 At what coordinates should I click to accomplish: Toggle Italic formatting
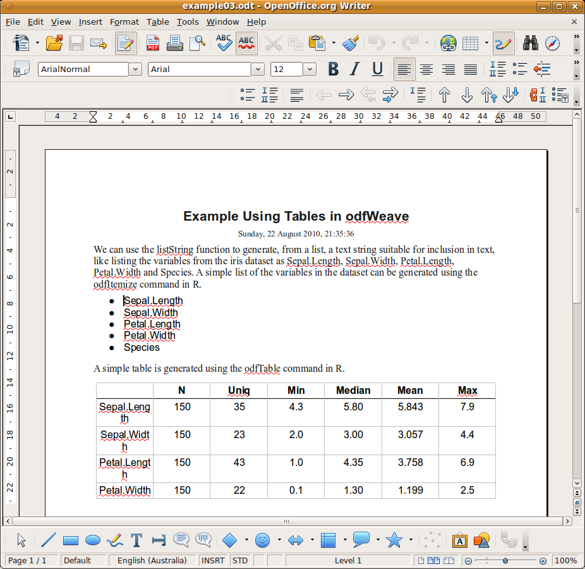point(355,69)
